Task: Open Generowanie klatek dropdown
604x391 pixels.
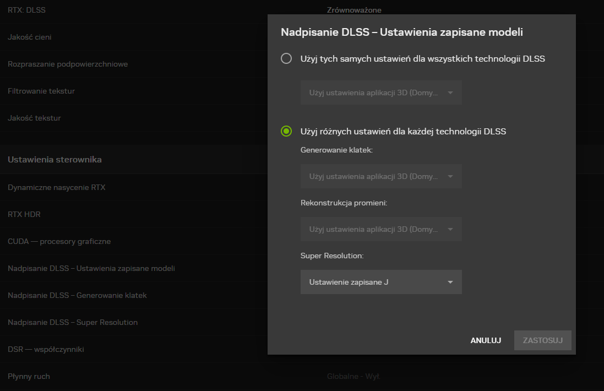Action: click(381, 176)
